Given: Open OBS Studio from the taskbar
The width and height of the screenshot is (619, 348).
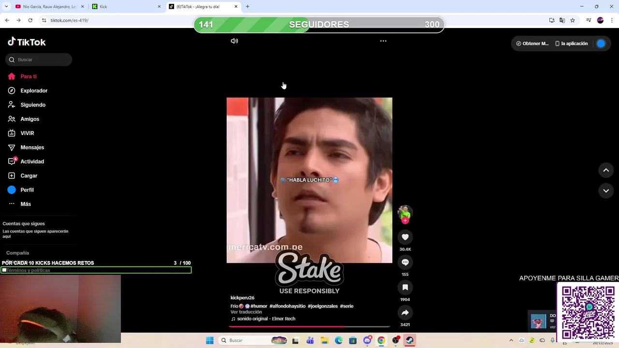Looking at the screenshot, I should 396,341.
